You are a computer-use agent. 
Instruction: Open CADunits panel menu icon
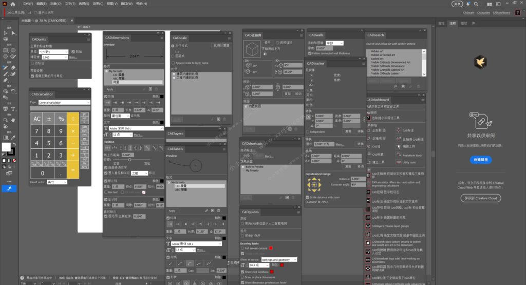coord(88,40)
